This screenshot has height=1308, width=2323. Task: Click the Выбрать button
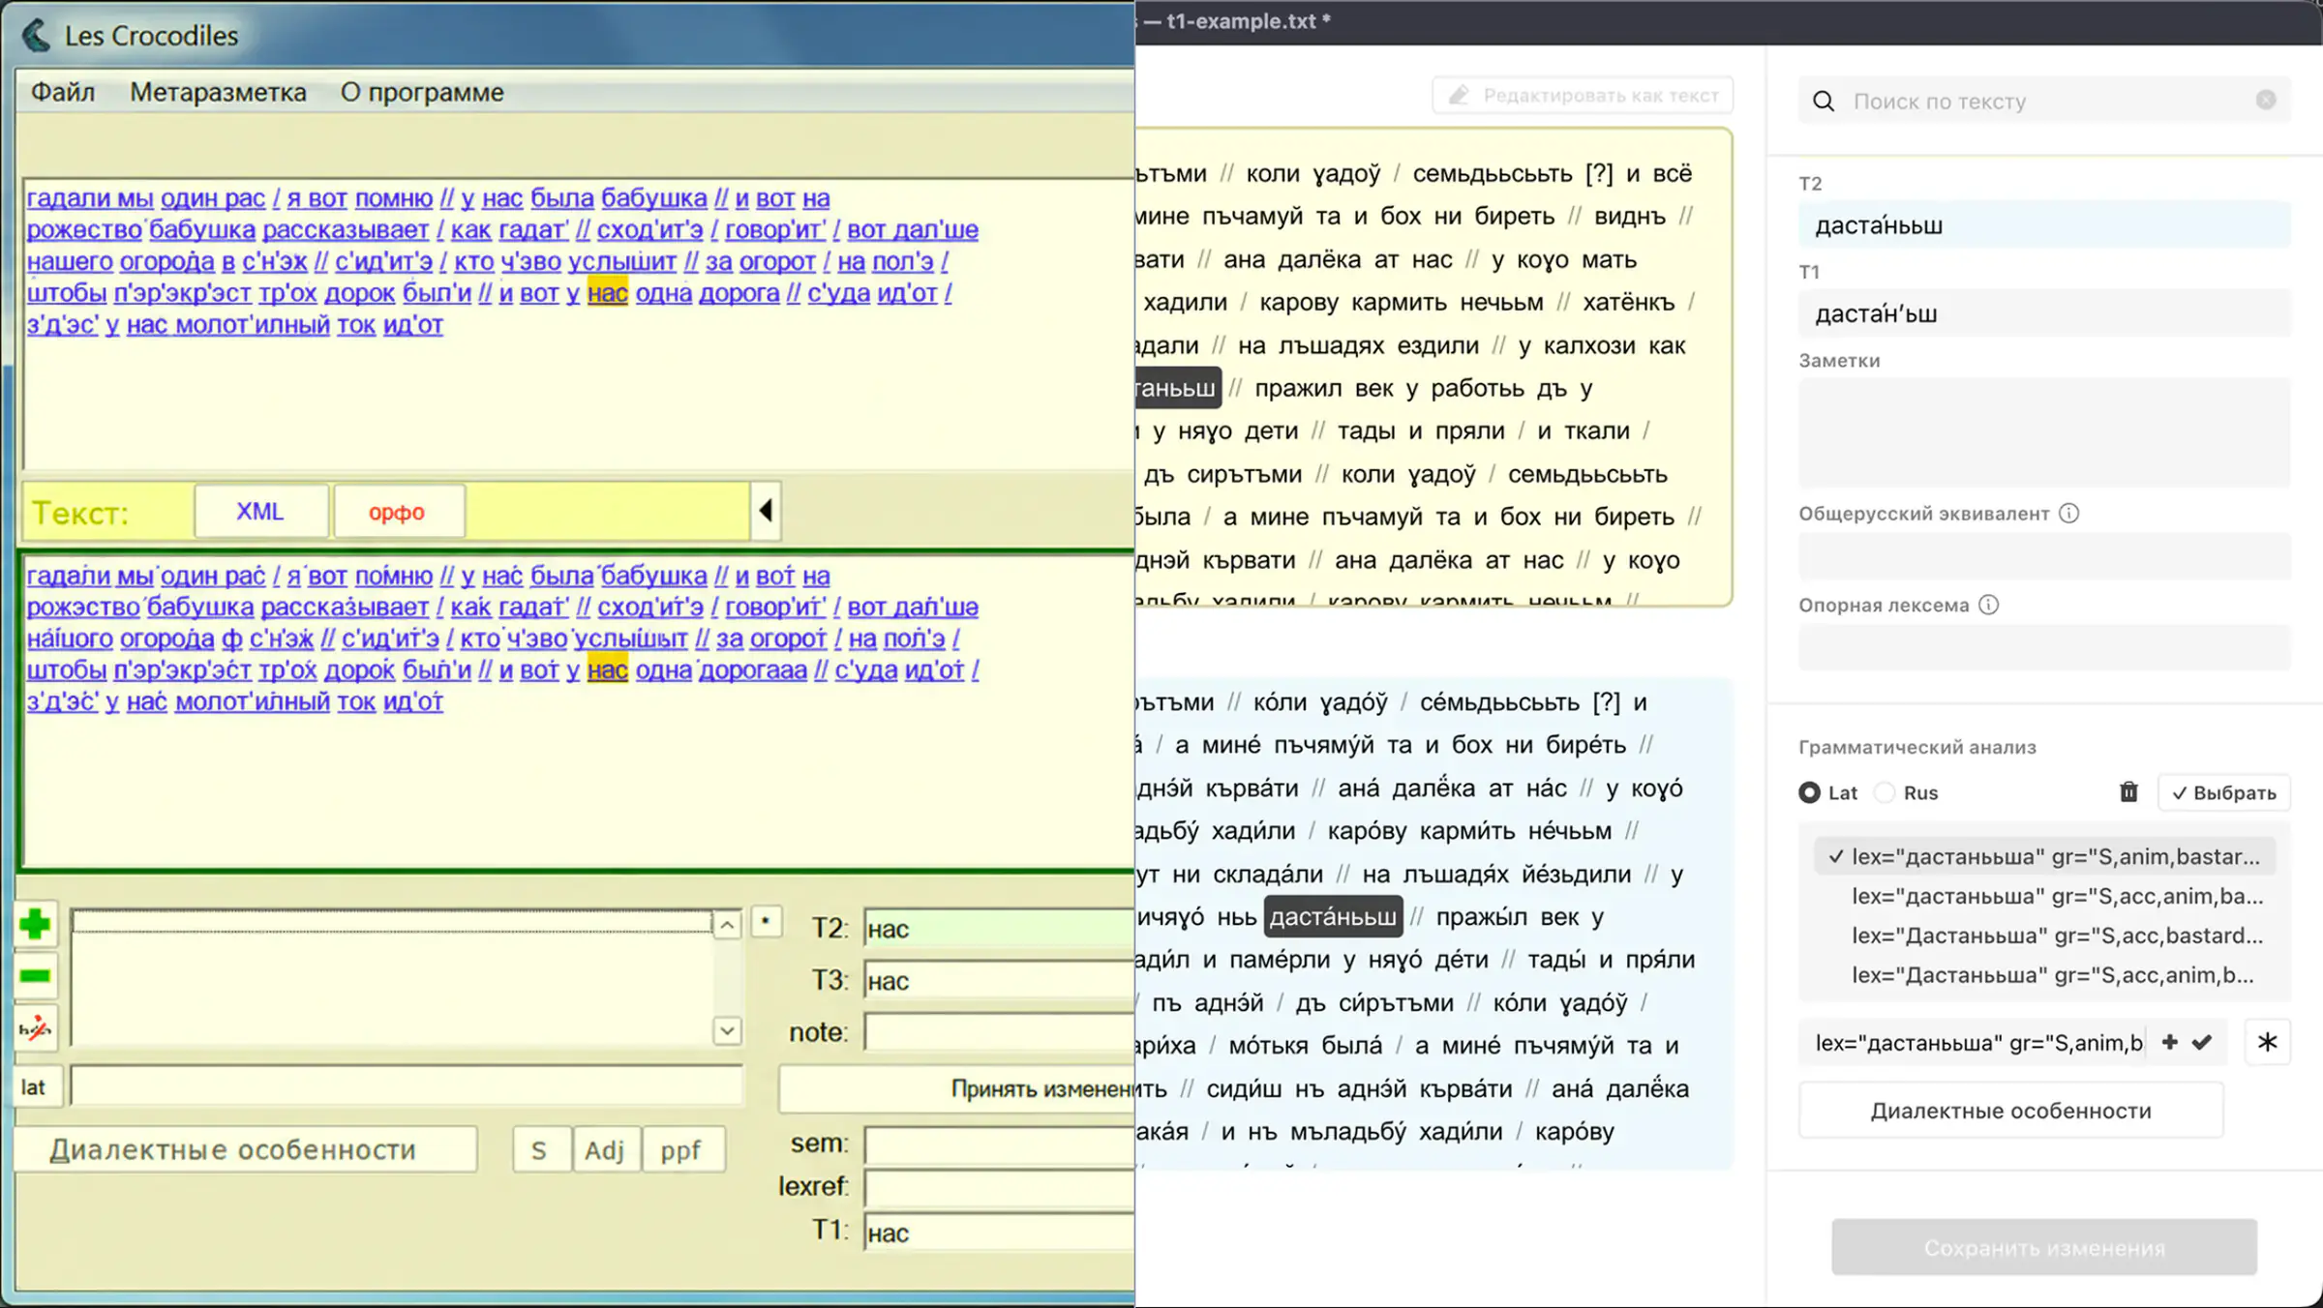pos(2224,792)
